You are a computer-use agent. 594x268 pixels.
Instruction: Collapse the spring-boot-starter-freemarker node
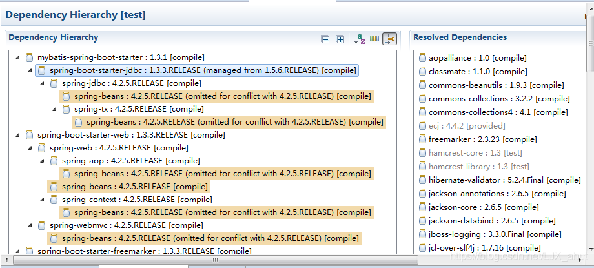tap(17, 251)
